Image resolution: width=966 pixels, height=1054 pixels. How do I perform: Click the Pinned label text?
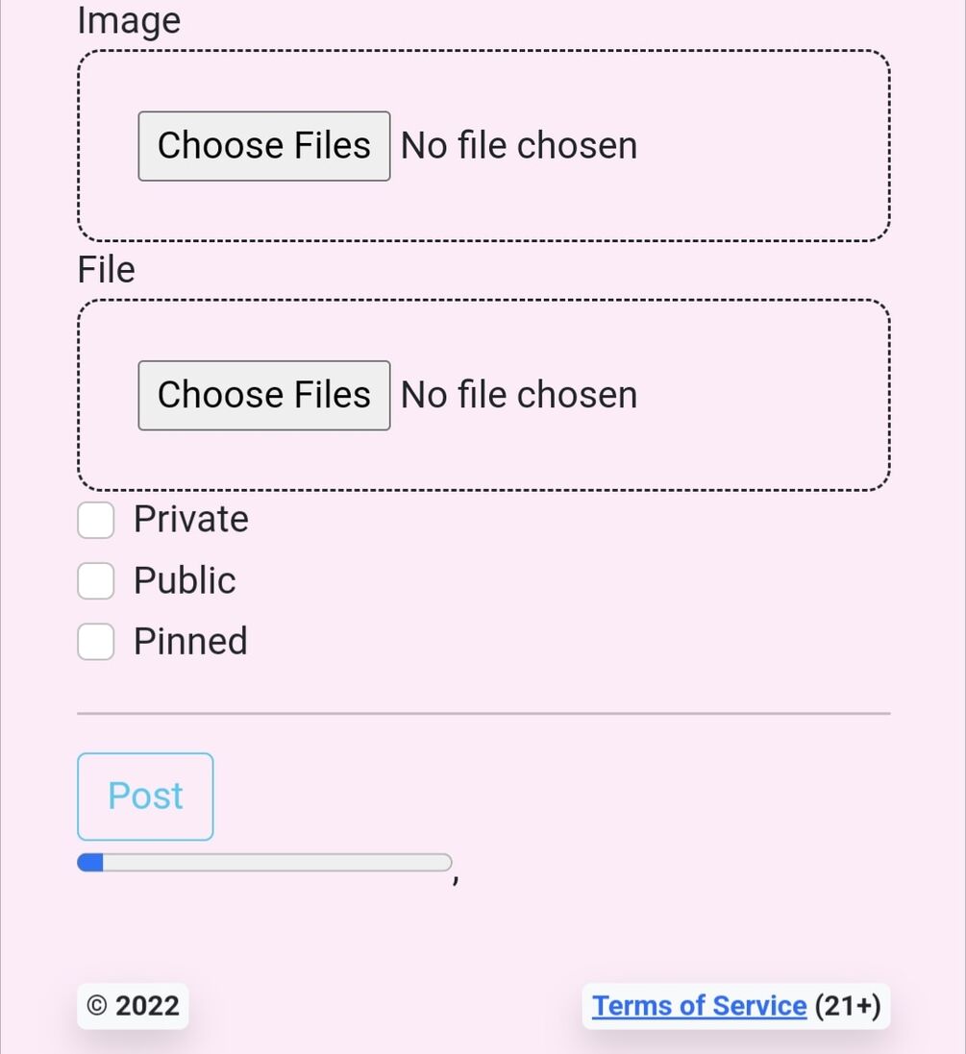(190, 641)
